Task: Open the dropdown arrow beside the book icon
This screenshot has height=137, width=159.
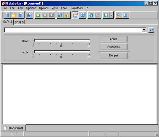Action: pos(112,15)
